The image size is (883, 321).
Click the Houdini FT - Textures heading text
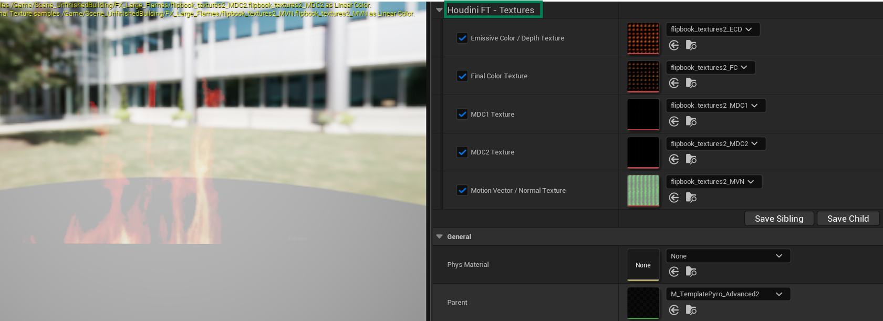[x=491, y=10]
